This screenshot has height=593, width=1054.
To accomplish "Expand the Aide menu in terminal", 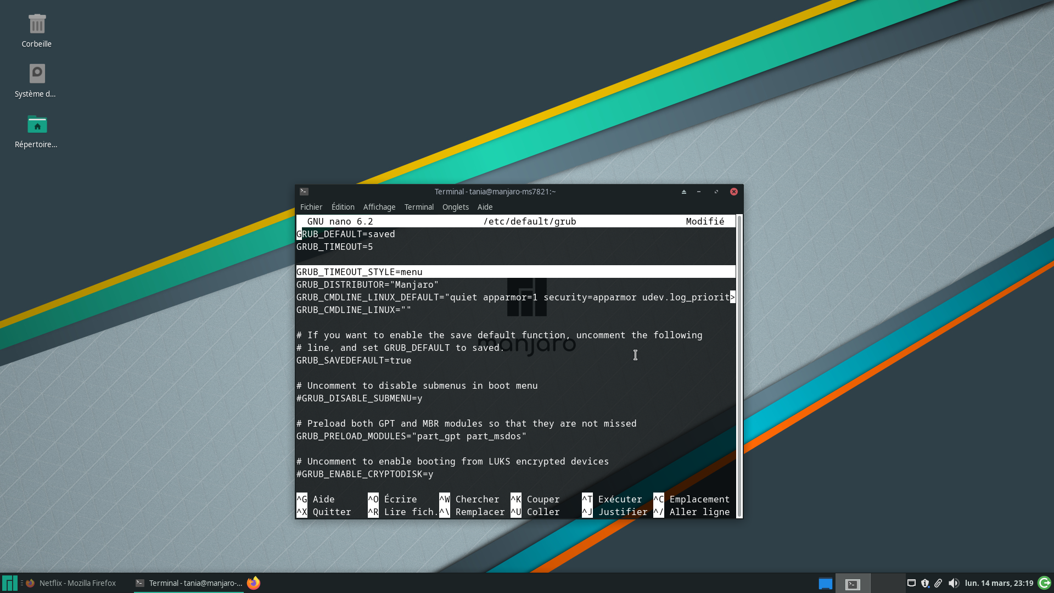I will coord(485,207).
